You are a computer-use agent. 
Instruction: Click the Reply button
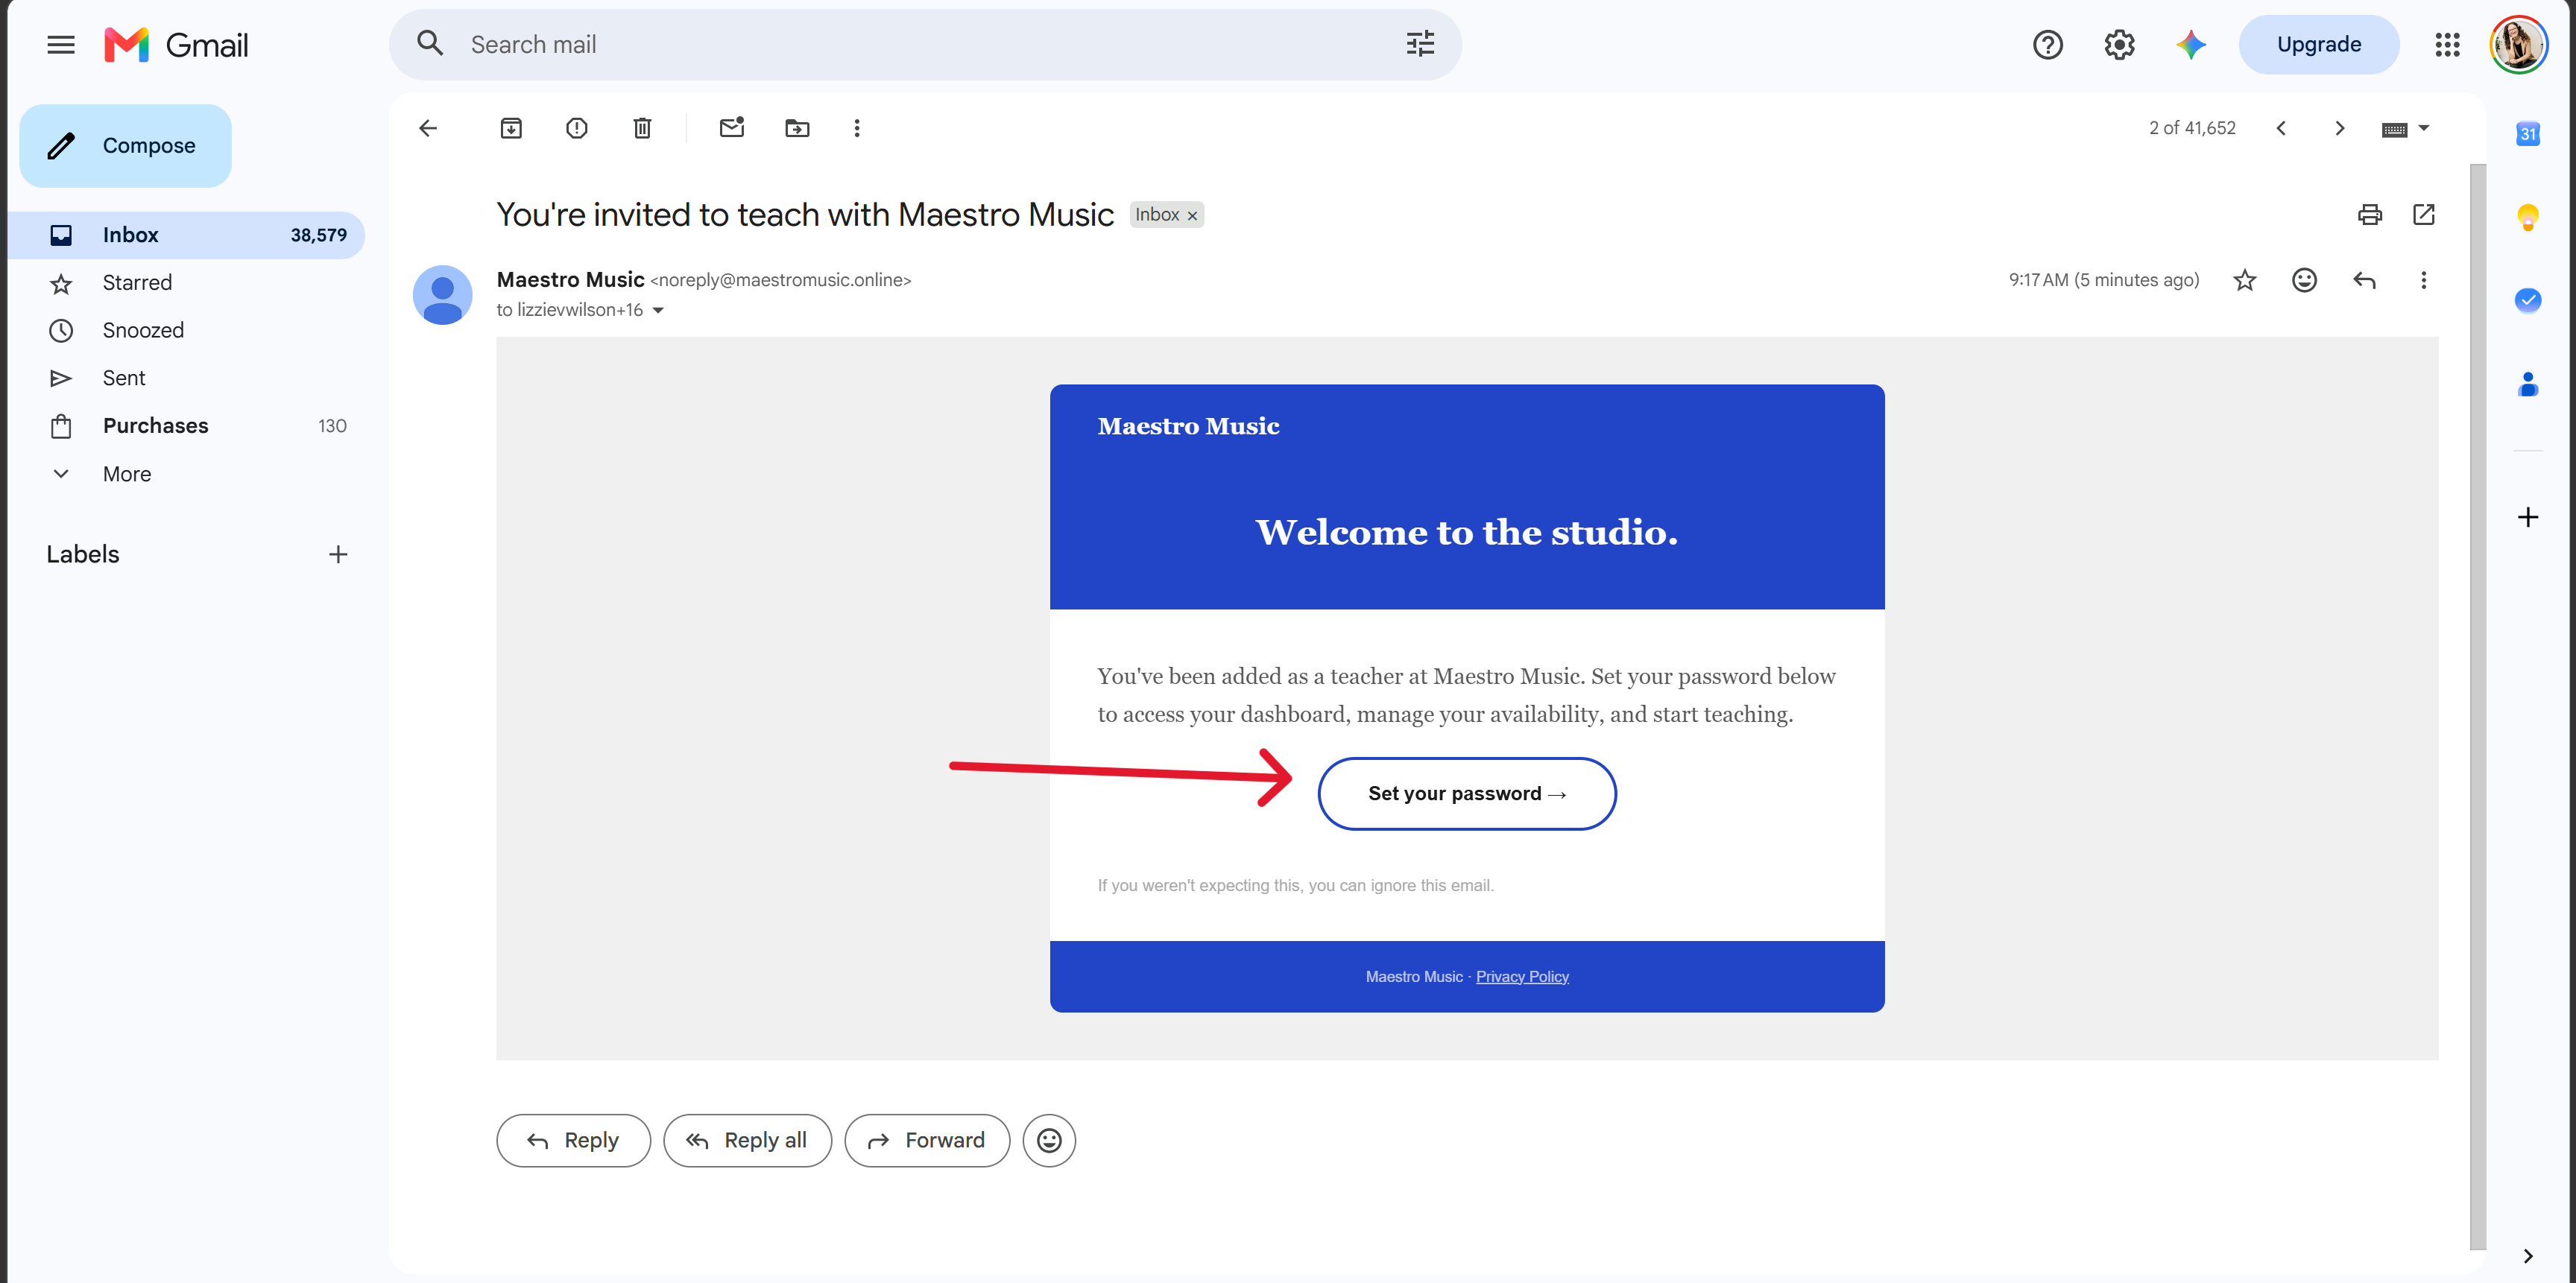(x=573, y=1140)
